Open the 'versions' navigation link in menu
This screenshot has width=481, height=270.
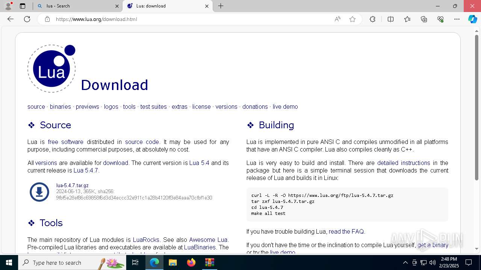click(x=227, y=107)
